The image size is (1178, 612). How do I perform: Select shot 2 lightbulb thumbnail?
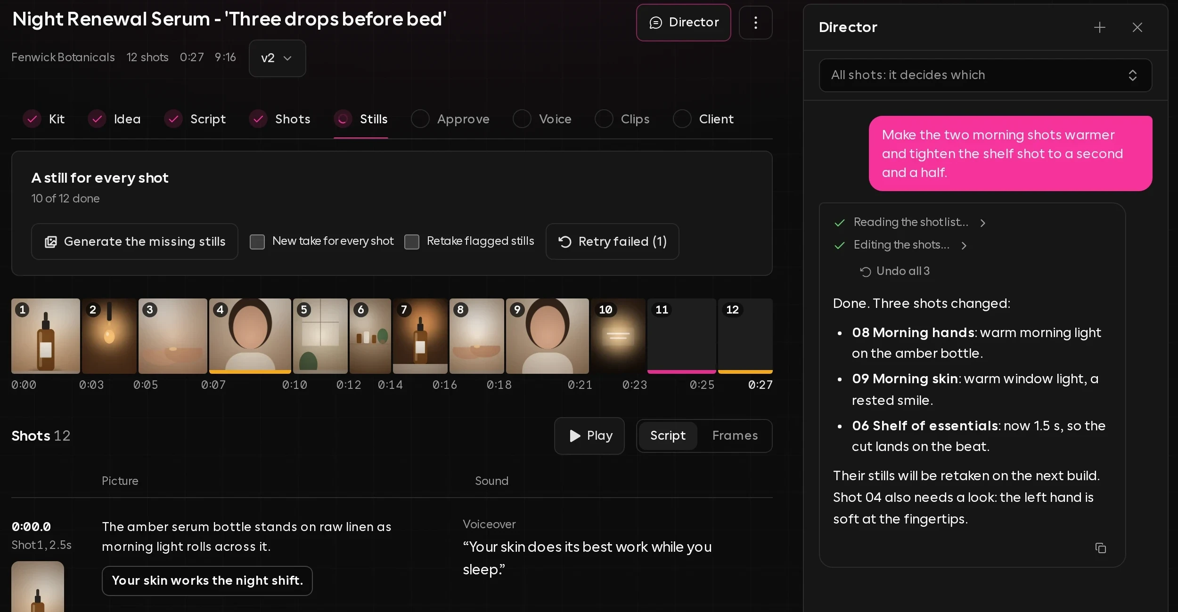pos(109,336)
